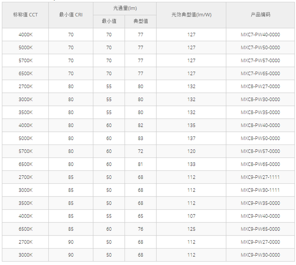Click typical flux 82 in MXC8-PW40 row
296x265 pixels.
(x=140, y=125)
